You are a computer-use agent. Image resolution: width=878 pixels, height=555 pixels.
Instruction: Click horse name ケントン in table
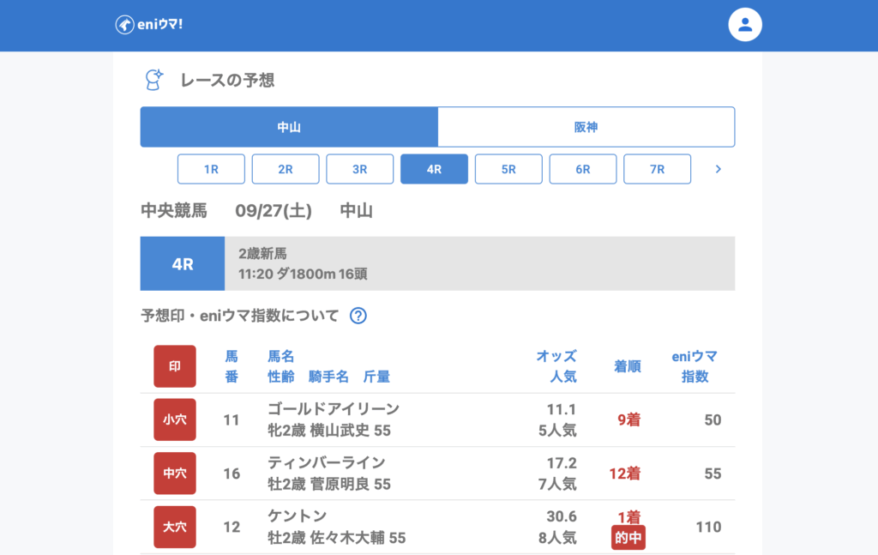click(x=297, y=516)
